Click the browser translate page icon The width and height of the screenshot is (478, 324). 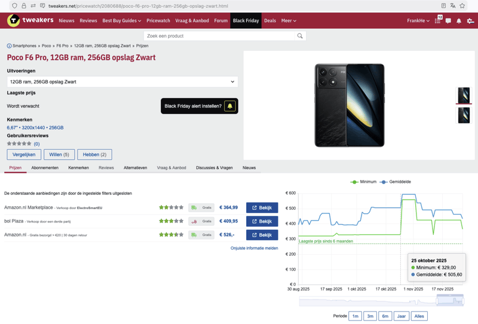click(453, 5)
